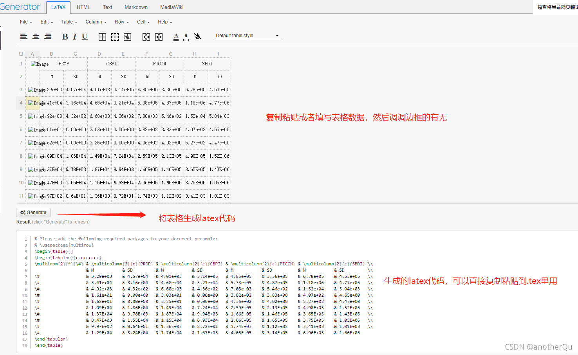
Task: Click cell containing 4.65e+00
Action: 219,130
